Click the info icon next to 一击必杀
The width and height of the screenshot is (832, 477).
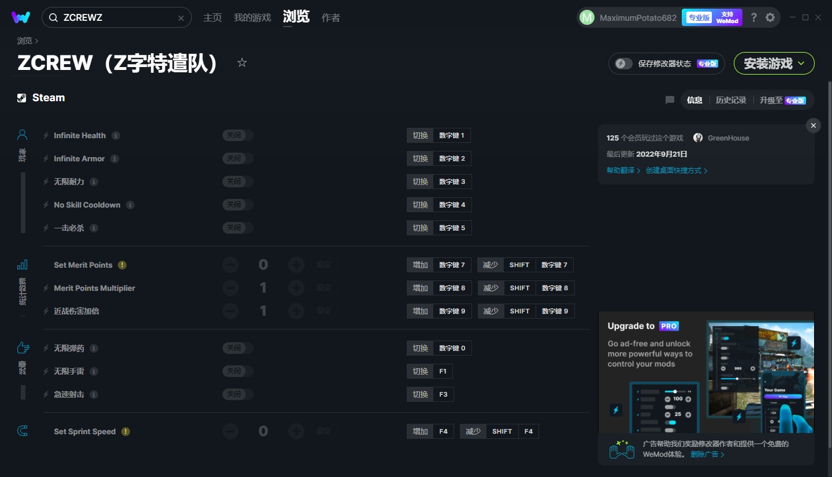coord(94,228)
